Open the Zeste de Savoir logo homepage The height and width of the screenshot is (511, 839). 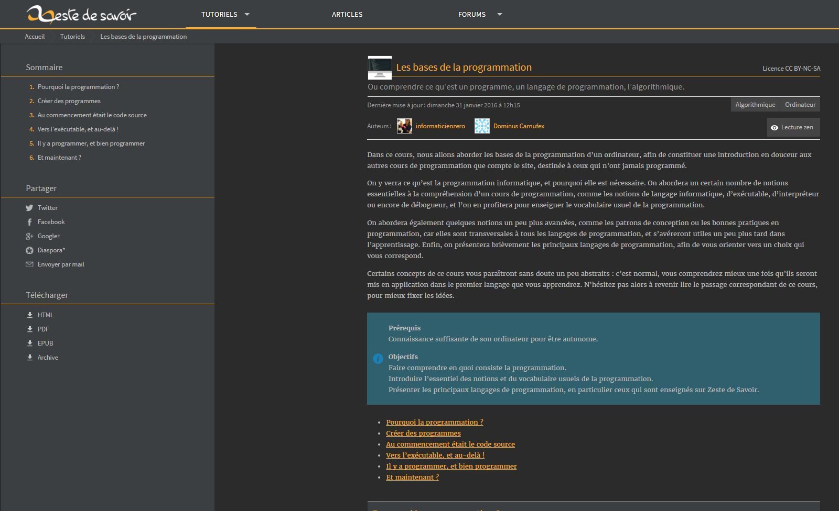coord(81,14)
